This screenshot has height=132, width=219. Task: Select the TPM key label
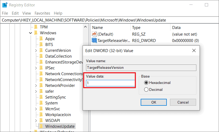pyautogui.click(x=44, y=27)
